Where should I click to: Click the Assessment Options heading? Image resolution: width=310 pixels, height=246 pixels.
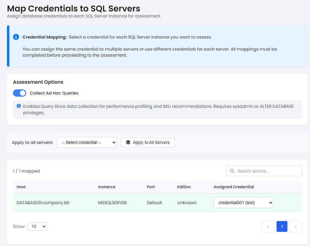tap(38, 82)
